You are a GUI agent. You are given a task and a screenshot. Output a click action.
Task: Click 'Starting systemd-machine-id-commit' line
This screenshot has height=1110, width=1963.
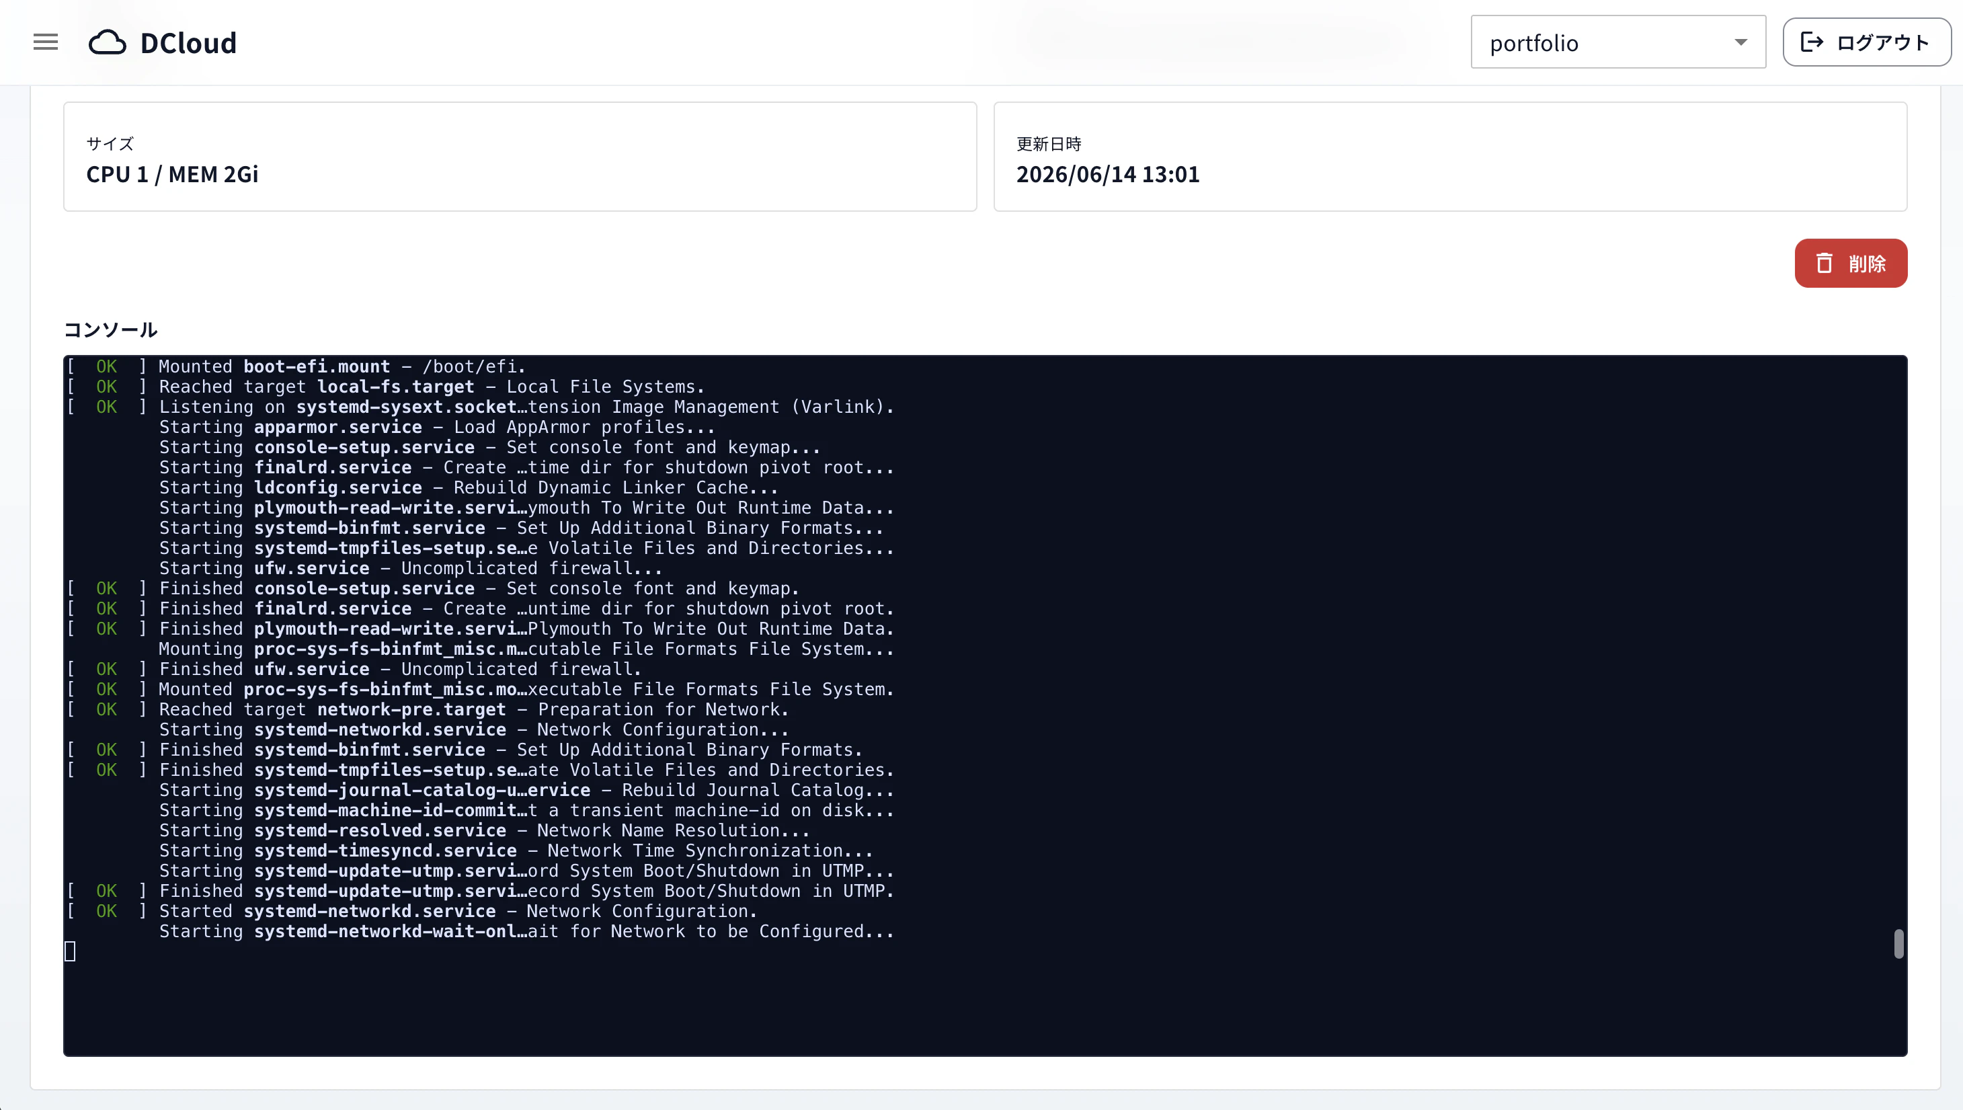526,811
